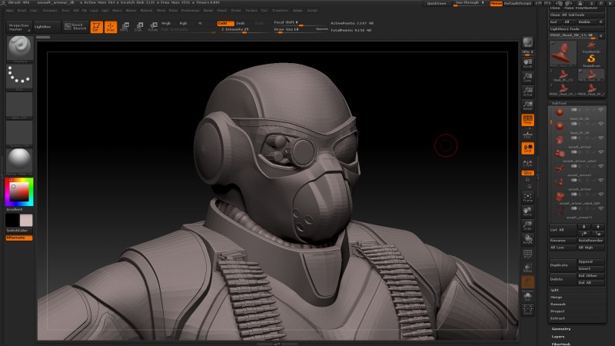Image resolution: width=615 pixels, height=346 pixels.
Task: Select the Standard brush thumbnail
Action: pyautogui.click(x=19, y=48)
